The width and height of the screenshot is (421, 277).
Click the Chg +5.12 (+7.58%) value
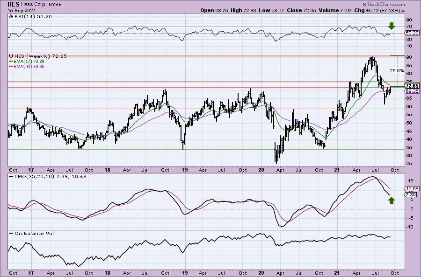pyautogui.click(x=377, y=10)
